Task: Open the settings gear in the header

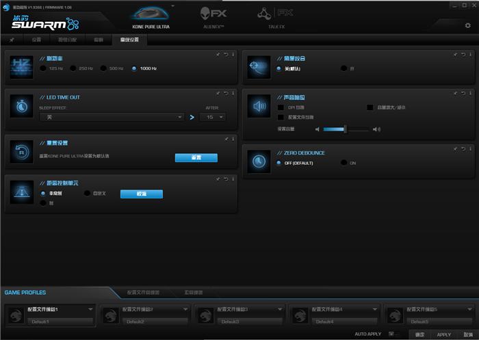Action: coord(467,26)
